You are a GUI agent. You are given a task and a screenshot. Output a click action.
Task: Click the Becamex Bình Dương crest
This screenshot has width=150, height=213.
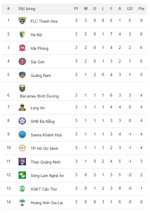click(22, 88)
